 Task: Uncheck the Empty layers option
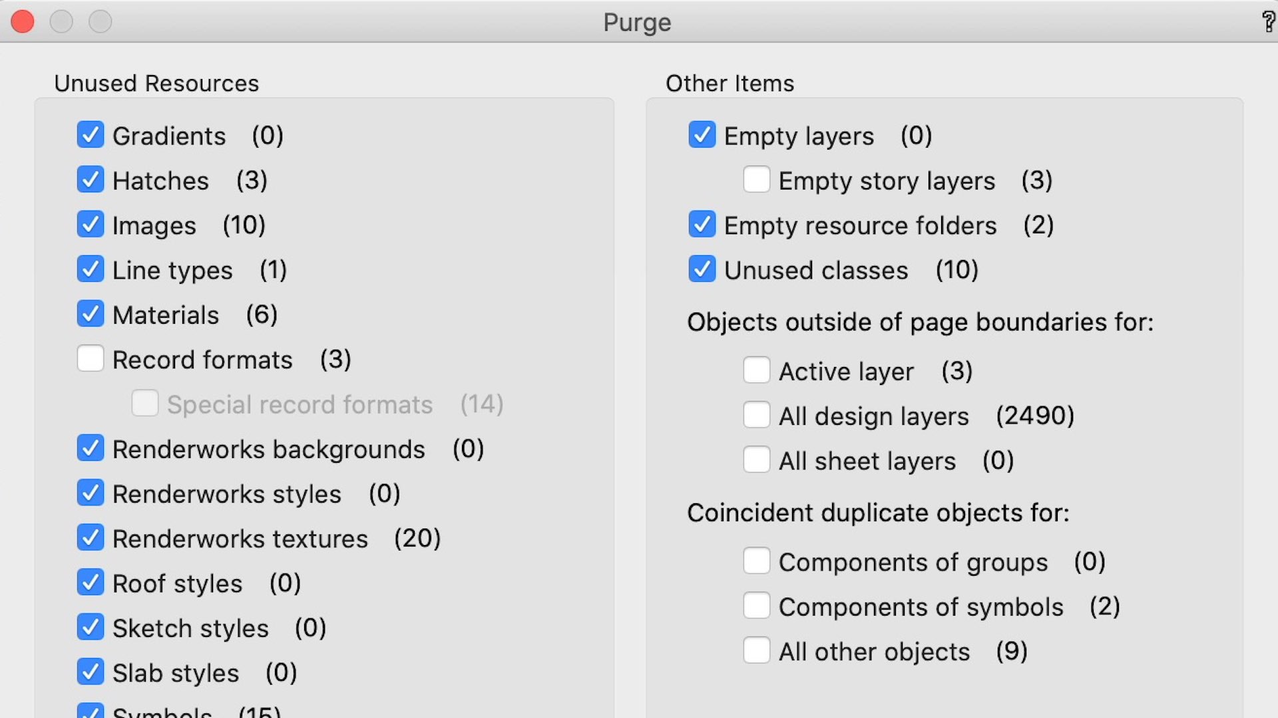[702, 135]
